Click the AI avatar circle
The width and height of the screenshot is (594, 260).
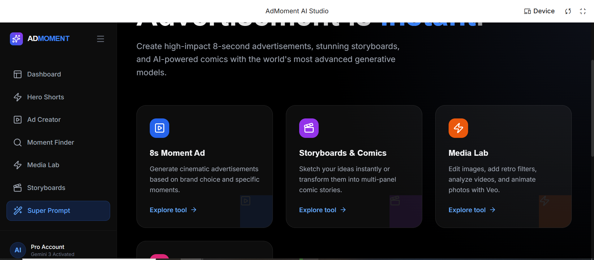pos(18,250)
